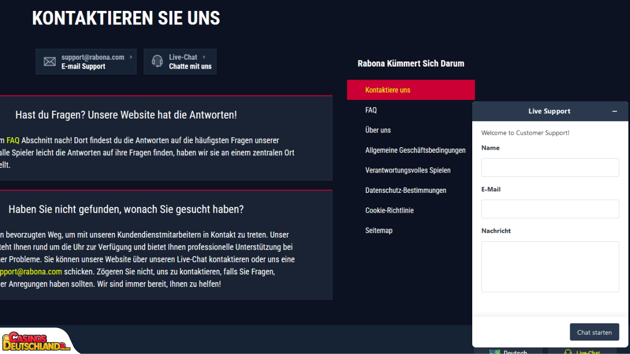Open the Live-Chat Chatte mit uns button
This screenshot has height=354, width=630.
coord(180,62)
